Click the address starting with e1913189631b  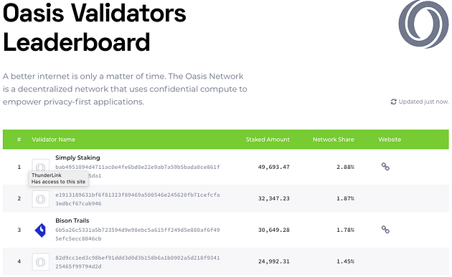(138, 199)
